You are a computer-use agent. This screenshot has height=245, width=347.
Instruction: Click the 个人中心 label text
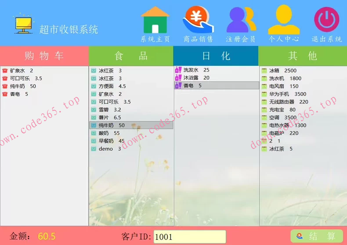pyautogui.click(x=284, y=39)
